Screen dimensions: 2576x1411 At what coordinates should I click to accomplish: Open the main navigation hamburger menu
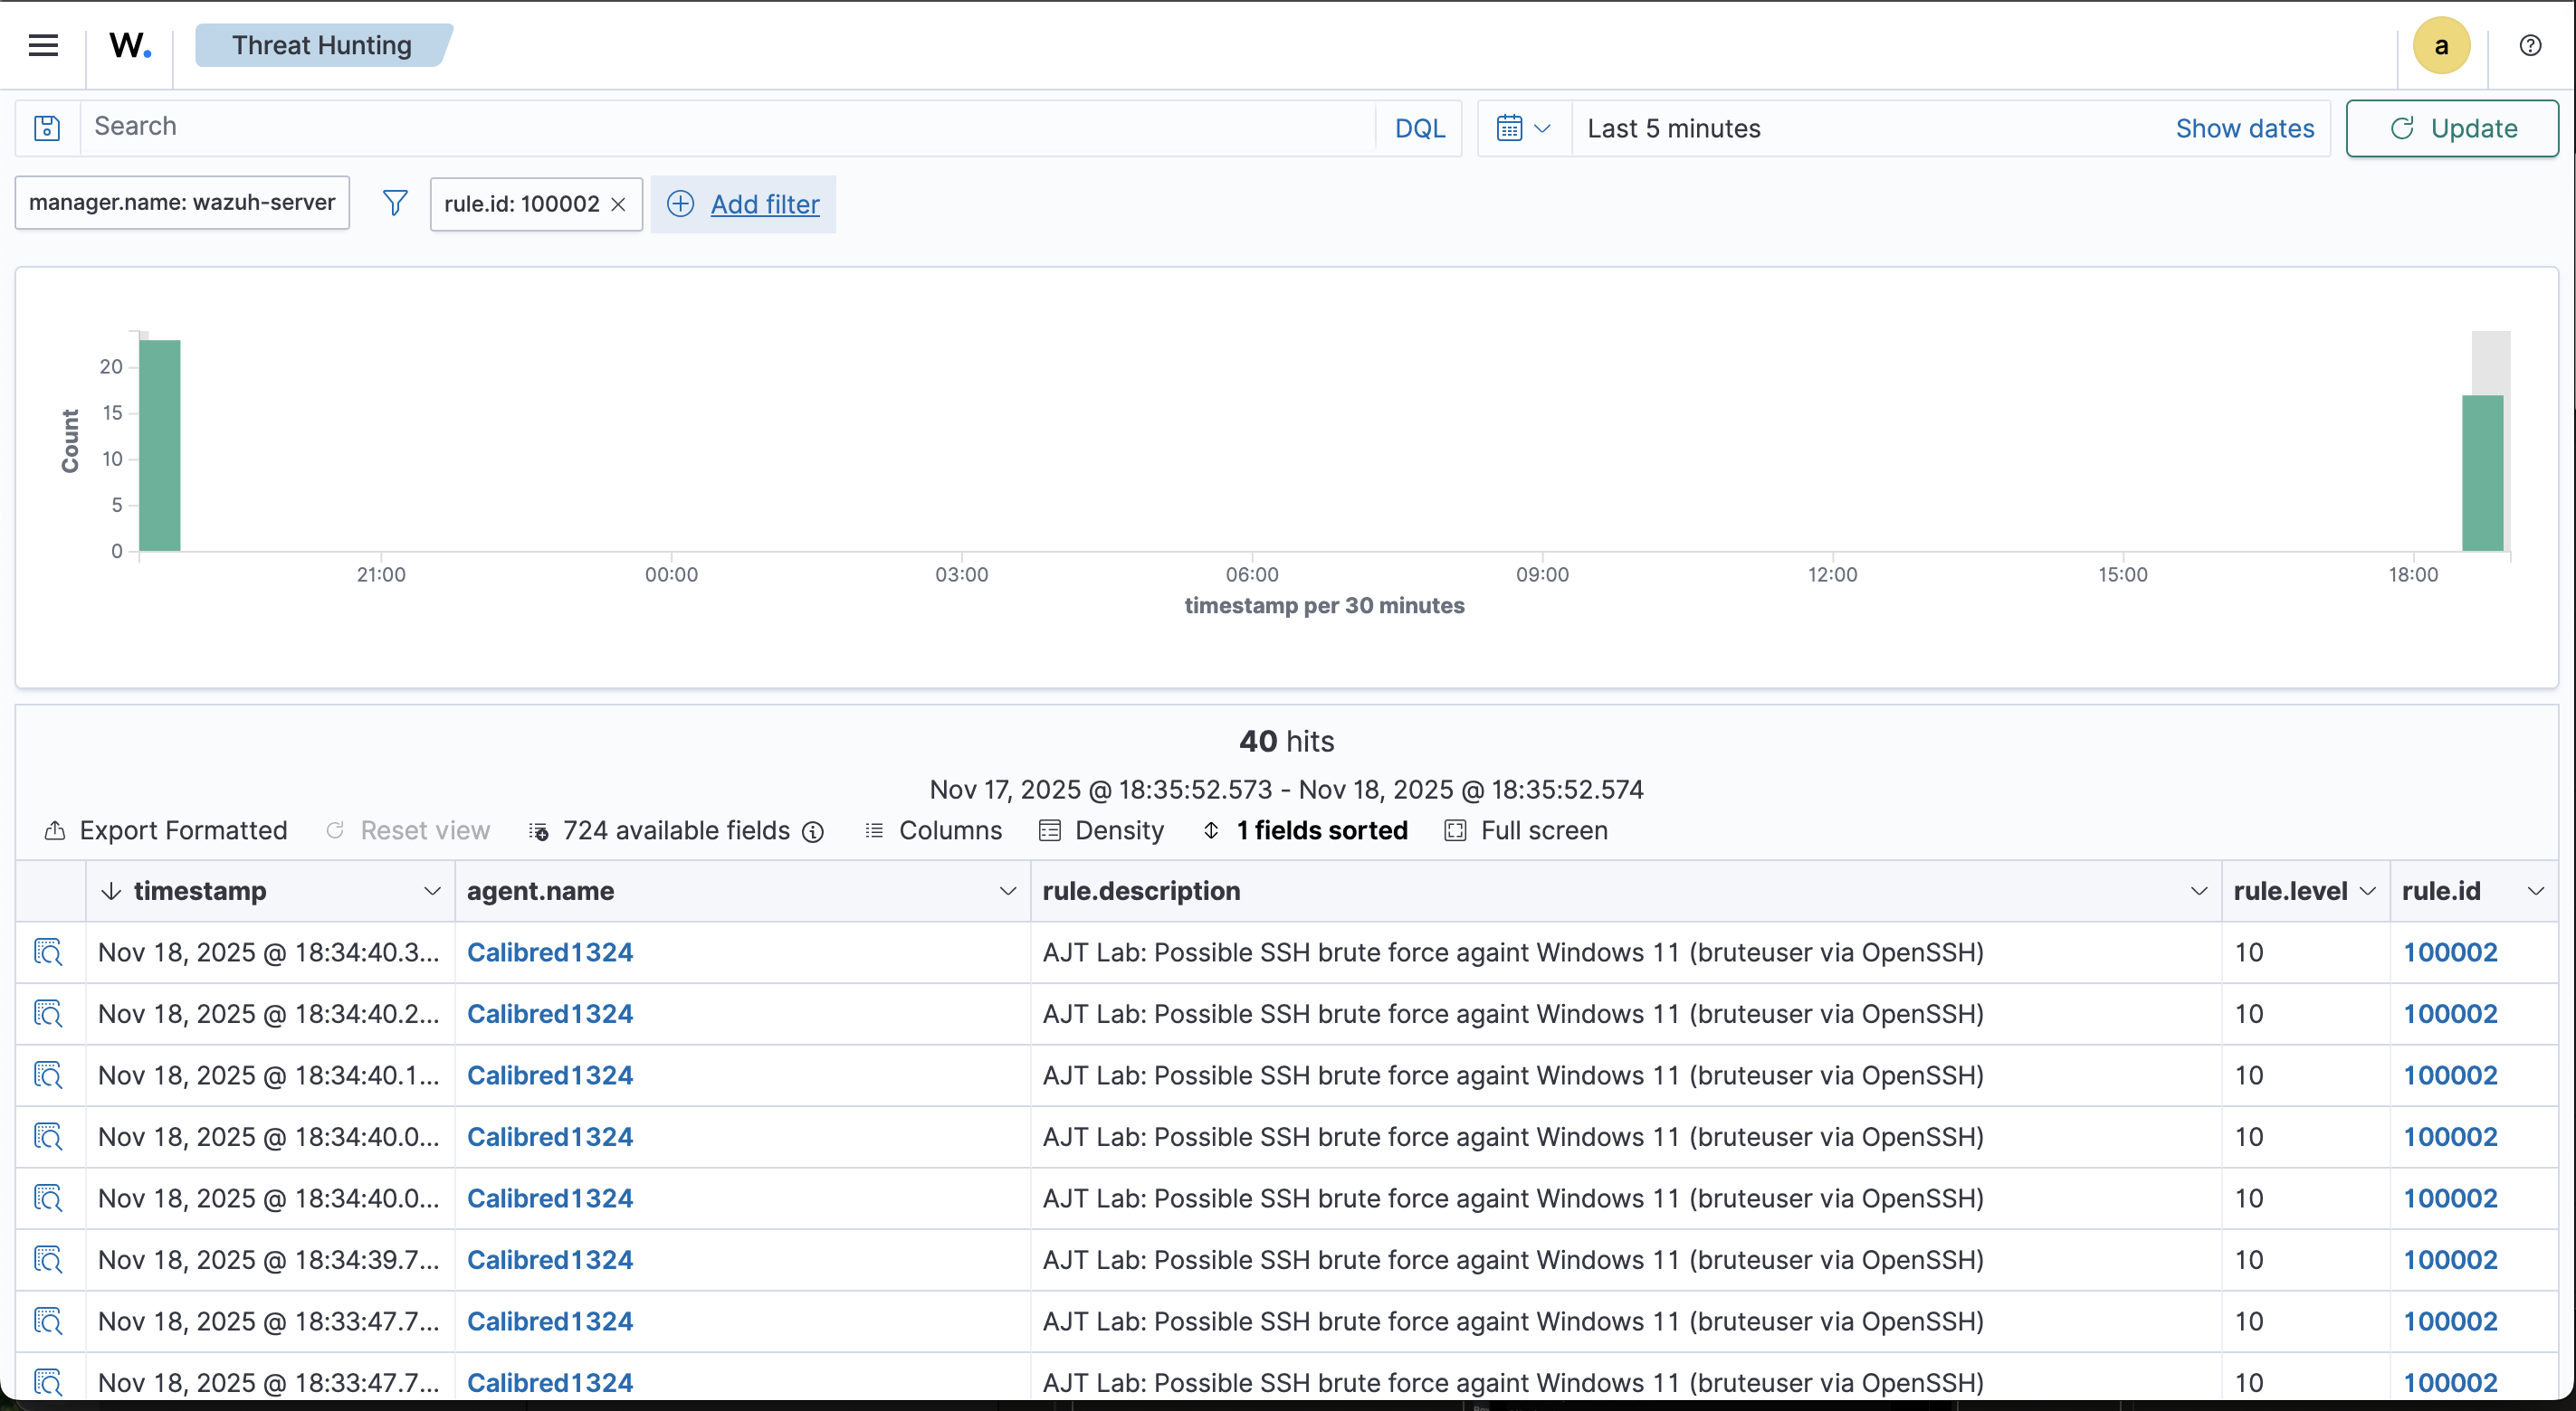point(43,45)
